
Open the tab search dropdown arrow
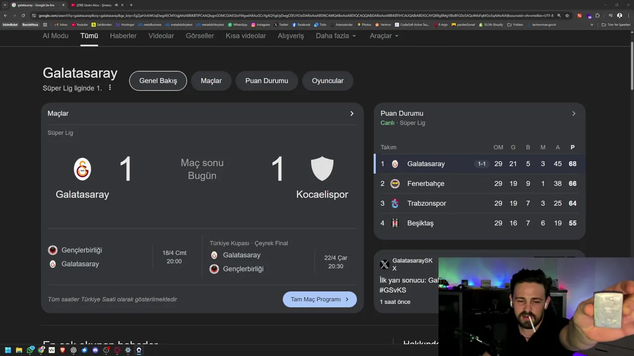[x=4, y=5]
